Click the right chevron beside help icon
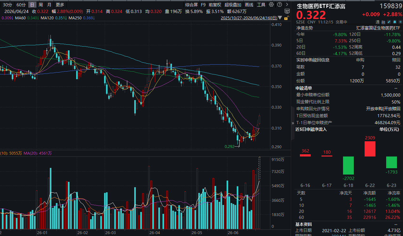403x236 pixels. 287,5
